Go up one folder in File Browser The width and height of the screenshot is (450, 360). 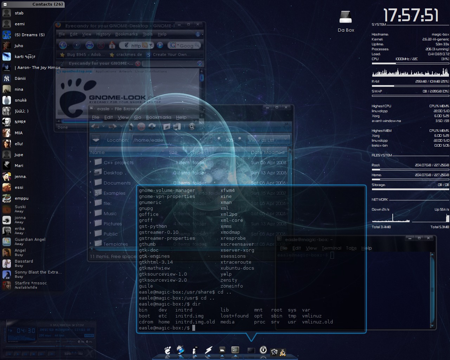[x=131, y=127]
